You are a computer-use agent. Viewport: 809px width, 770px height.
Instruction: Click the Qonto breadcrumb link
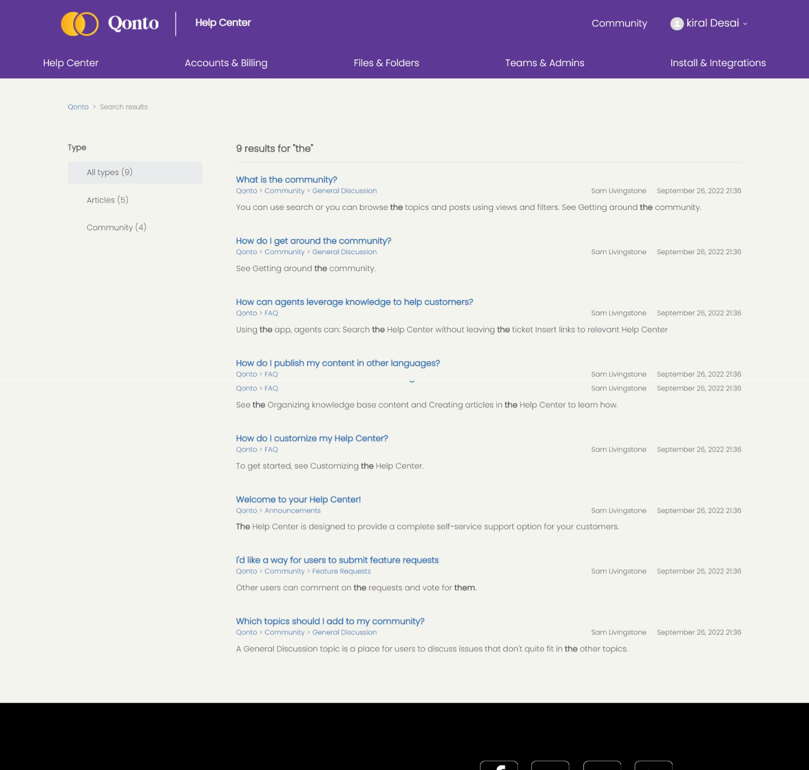click(78, 107)
